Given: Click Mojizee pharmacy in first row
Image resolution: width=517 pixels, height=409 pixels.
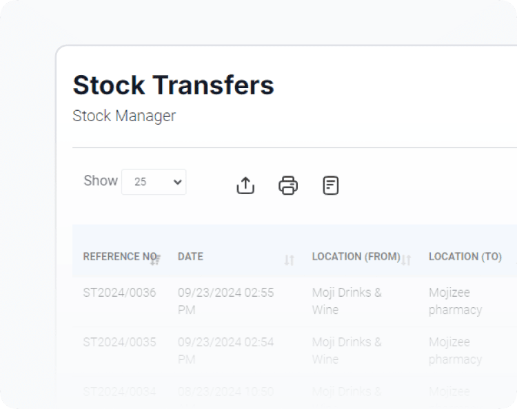Looking at the screenshot, I should [x=456, y=301].
